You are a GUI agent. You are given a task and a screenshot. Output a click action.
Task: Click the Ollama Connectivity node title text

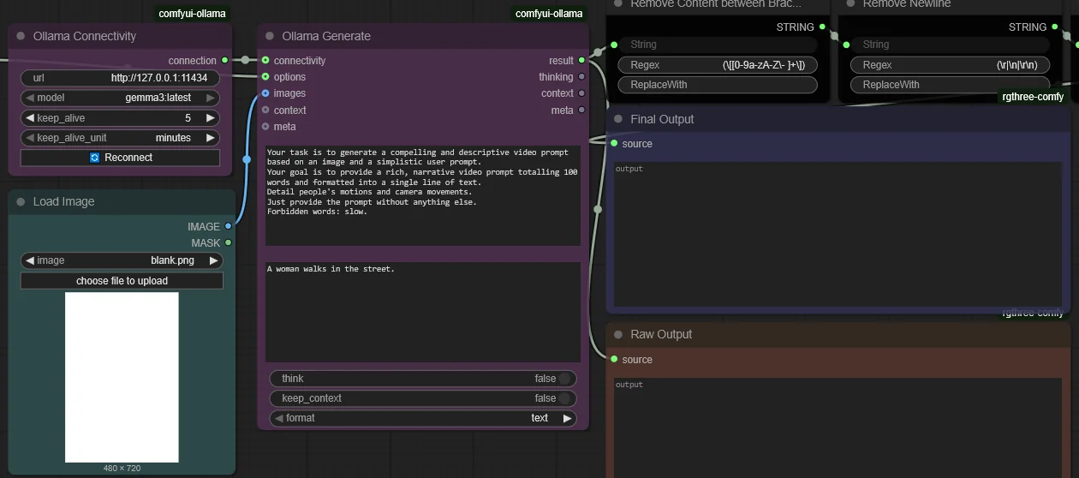[x=85, y=36]
